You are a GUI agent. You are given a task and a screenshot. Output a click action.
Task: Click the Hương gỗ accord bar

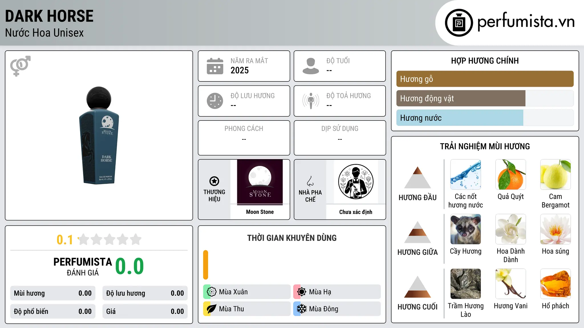point(485,79)
